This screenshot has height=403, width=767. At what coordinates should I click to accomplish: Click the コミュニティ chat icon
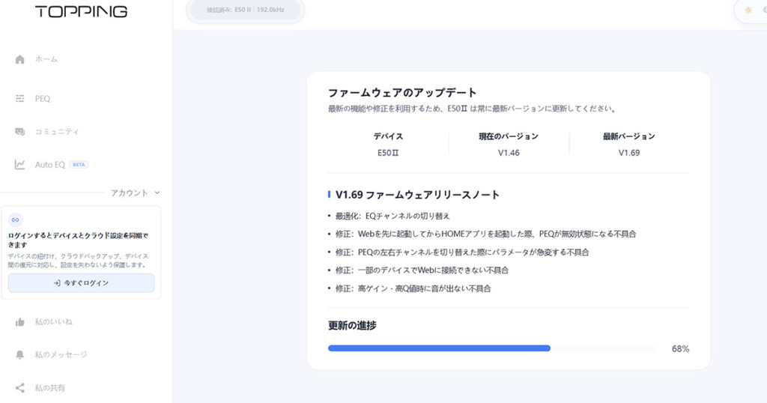pyautogui.click(x=19, y=132)
